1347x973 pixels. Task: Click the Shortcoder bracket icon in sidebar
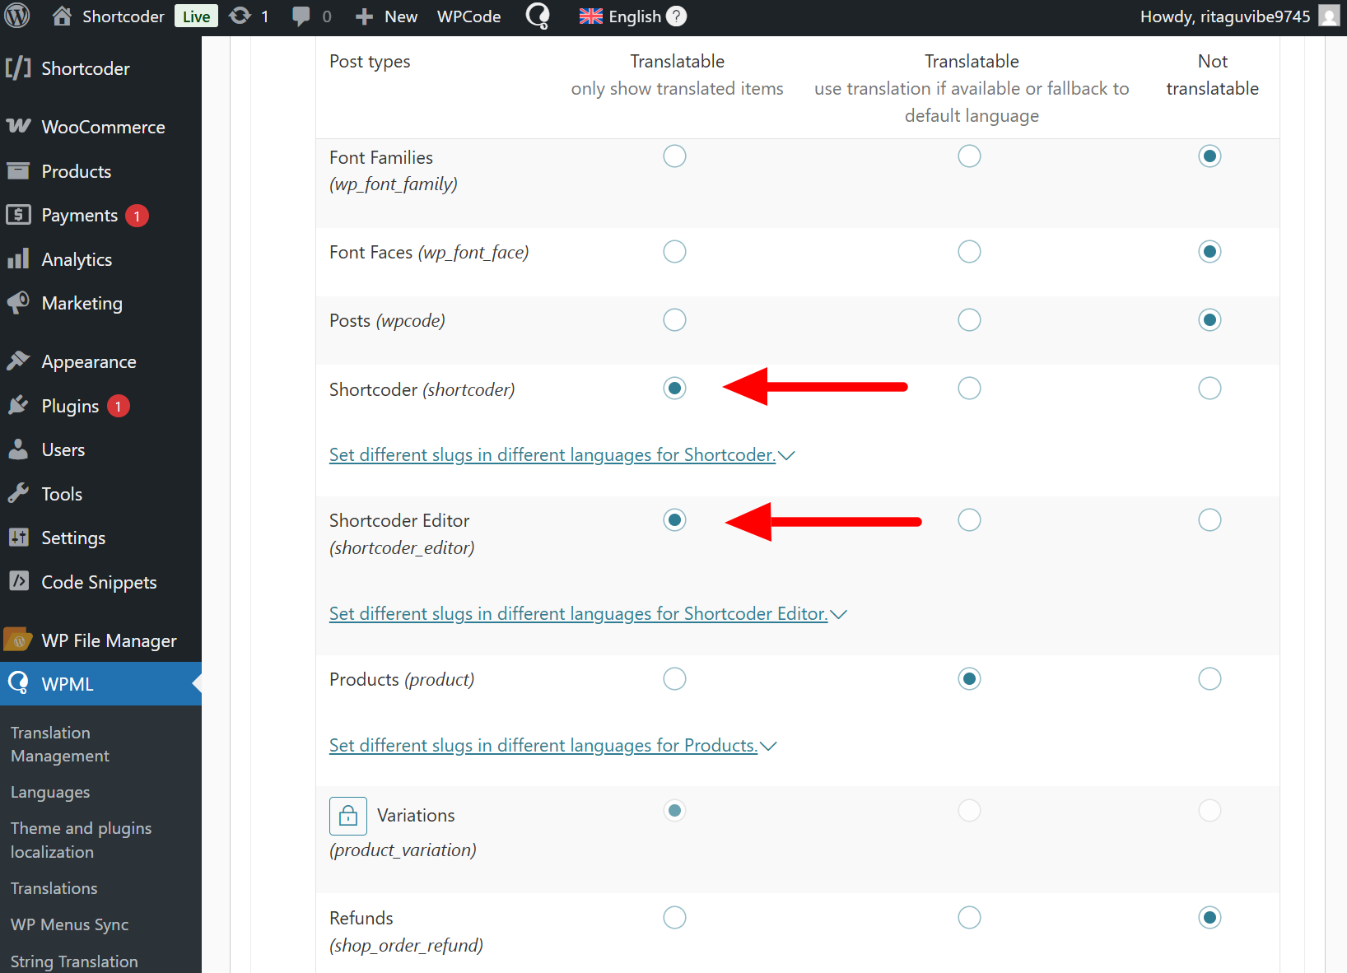[18, 68]
